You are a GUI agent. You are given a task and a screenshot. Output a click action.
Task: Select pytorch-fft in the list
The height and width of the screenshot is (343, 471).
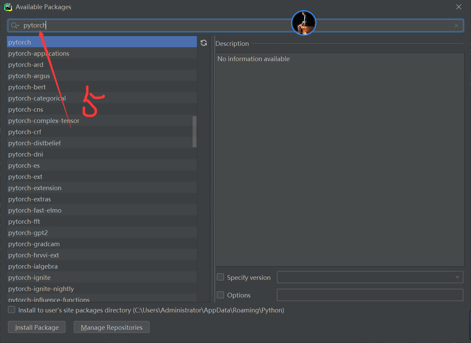pos(102,221)
